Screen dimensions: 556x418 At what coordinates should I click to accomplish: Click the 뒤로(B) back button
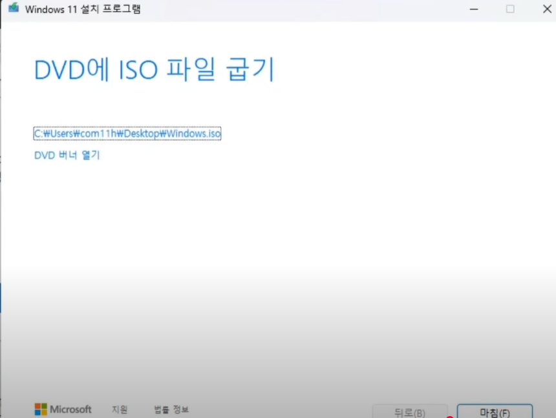coord(410,412)
